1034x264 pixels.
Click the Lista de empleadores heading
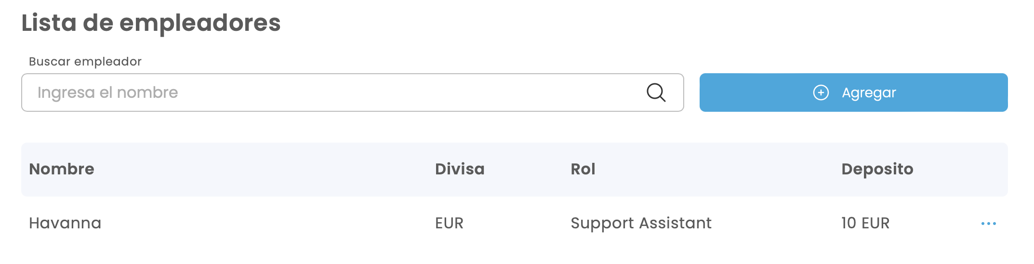click(x=151, y=23)
